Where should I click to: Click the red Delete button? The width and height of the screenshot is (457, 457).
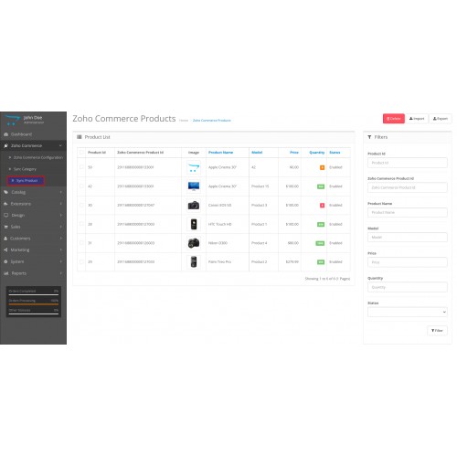tap(394, 119)
